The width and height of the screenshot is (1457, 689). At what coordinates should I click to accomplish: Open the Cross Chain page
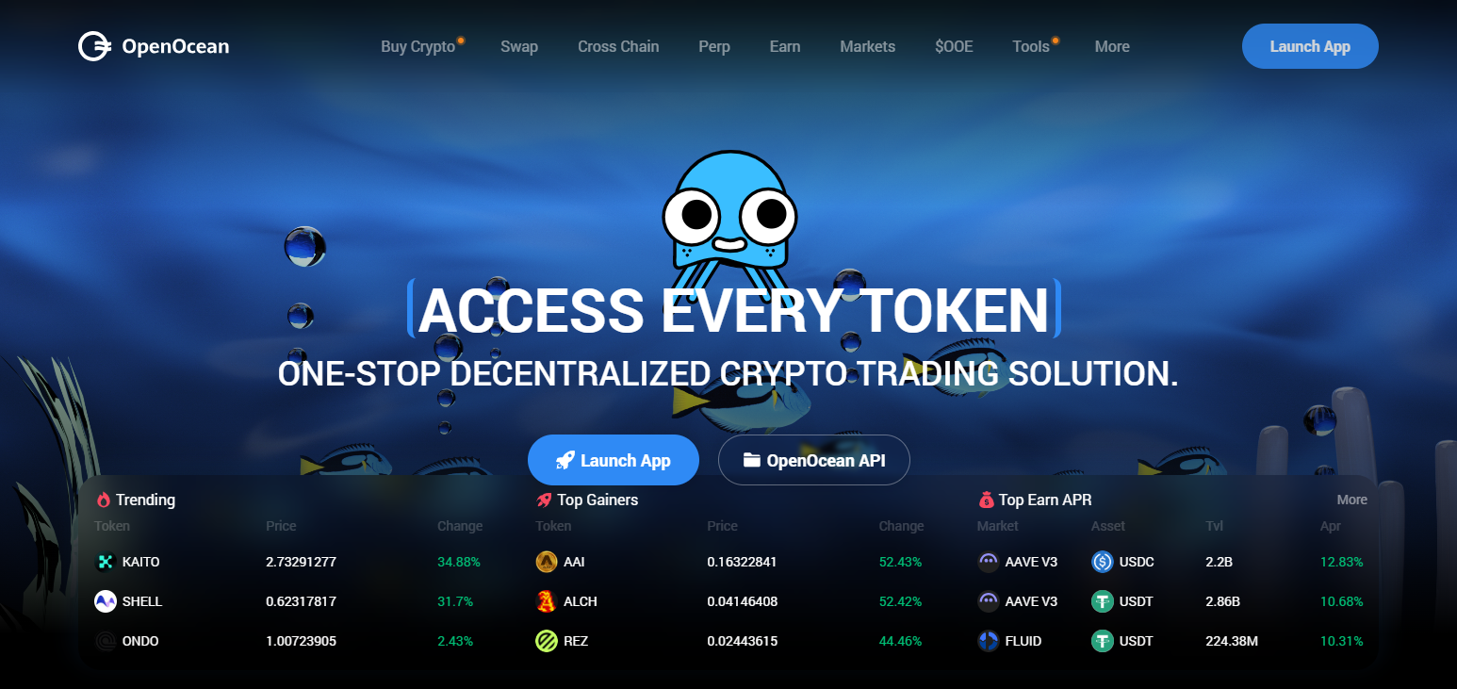click(618, 46)
